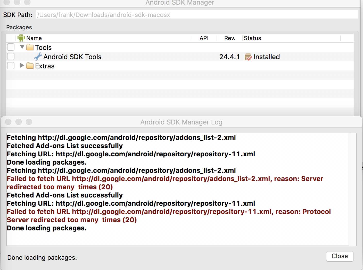Click the last 'Done loading packages.' log line
Viewport: 363px width, 270px height.
[47, 228]
